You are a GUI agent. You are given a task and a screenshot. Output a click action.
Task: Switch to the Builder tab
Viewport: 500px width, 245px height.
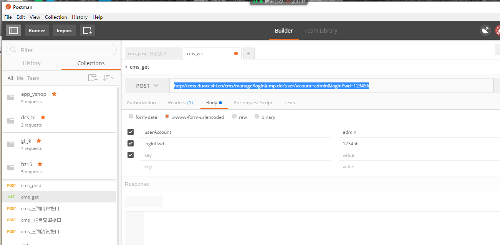(284, 31)
